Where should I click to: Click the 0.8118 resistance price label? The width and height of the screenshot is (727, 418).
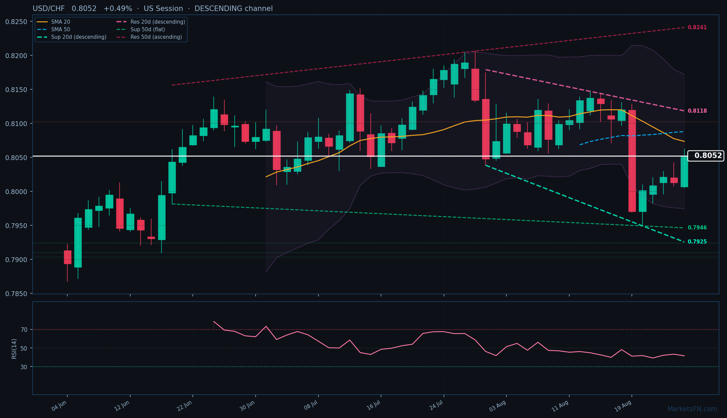point(697,111)
